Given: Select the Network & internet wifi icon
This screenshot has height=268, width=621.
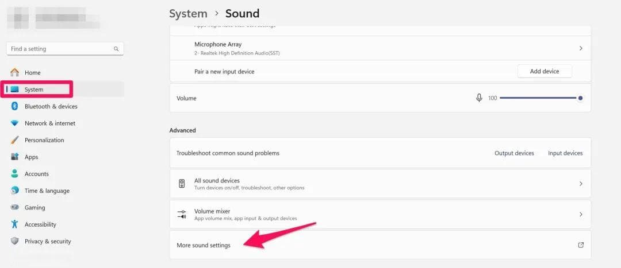Looking at the screenshot, I should tap(14, 123).
